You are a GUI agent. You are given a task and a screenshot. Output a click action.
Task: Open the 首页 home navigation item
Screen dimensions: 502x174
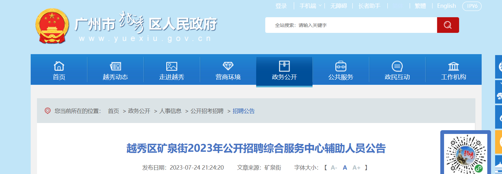(59, 70)
